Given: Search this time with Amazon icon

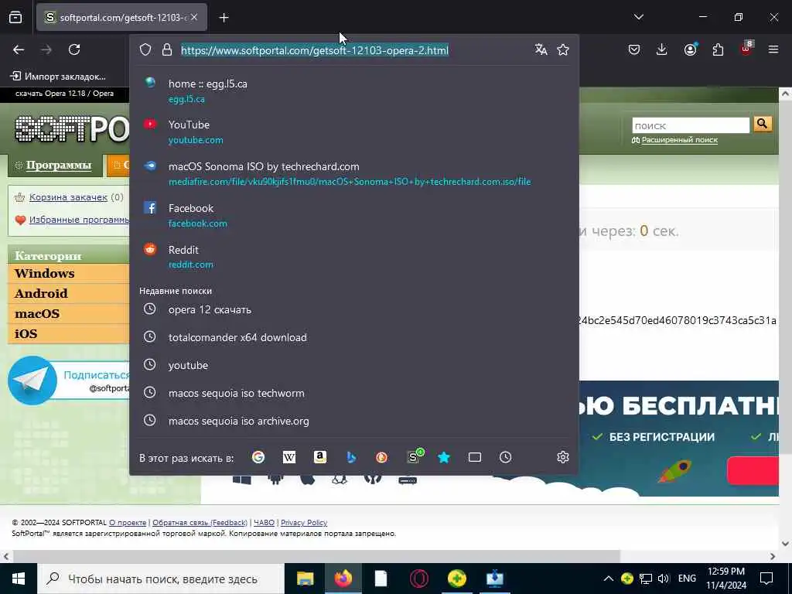Looking at the screenshot, I should pos(319,458).
